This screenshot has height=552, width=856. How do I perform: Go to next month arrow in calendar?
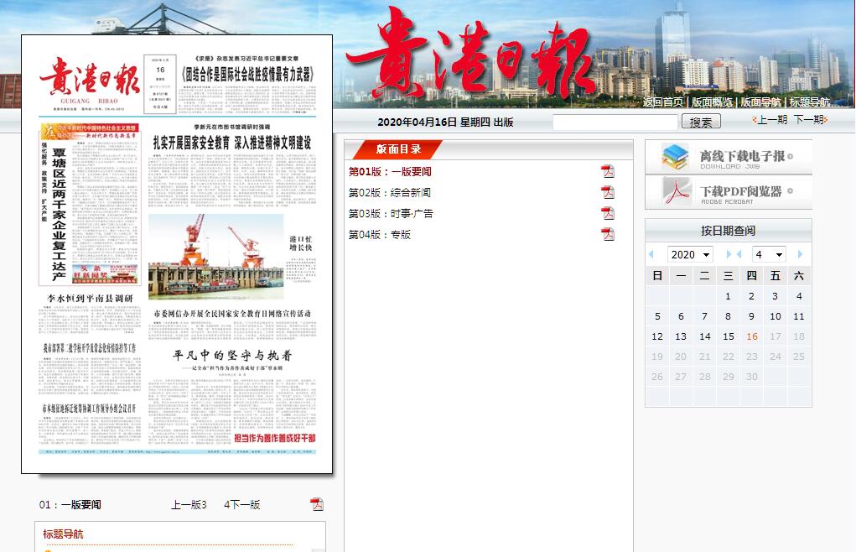click(801, 254)
